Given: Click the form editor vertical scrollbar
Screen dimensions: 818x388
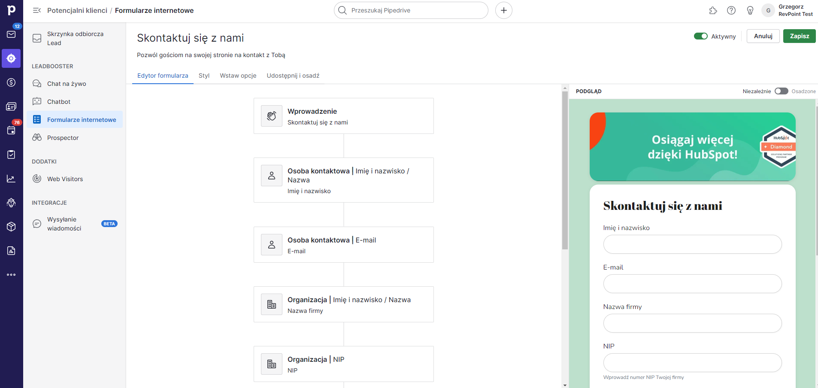Looking at the screenshot, I should (565, 170).
